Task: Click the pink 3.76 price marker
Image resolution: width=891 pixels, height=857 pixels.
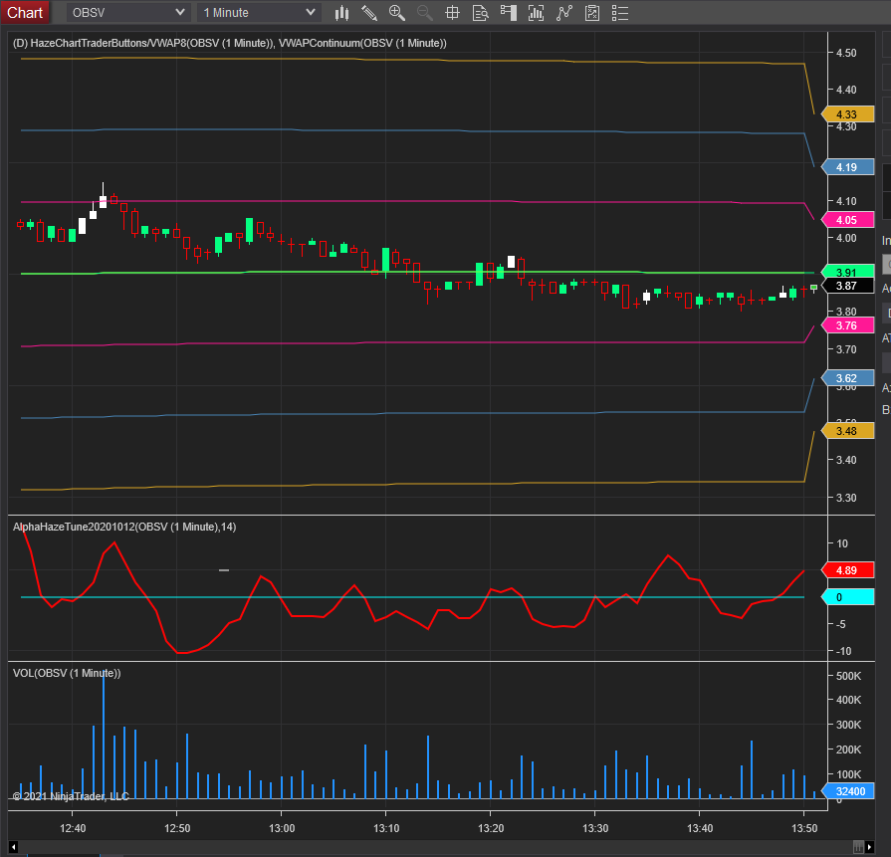Action: coord(847,325)
